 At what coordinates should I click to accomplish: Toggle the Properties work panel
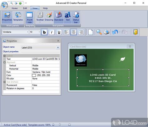click(7, 17)
